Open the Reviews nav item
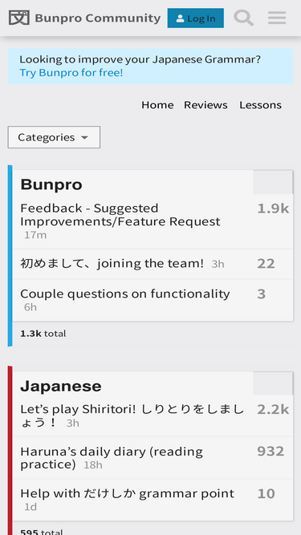The width and height of the screenshot is (301, 535). click(x=205, y=105)
